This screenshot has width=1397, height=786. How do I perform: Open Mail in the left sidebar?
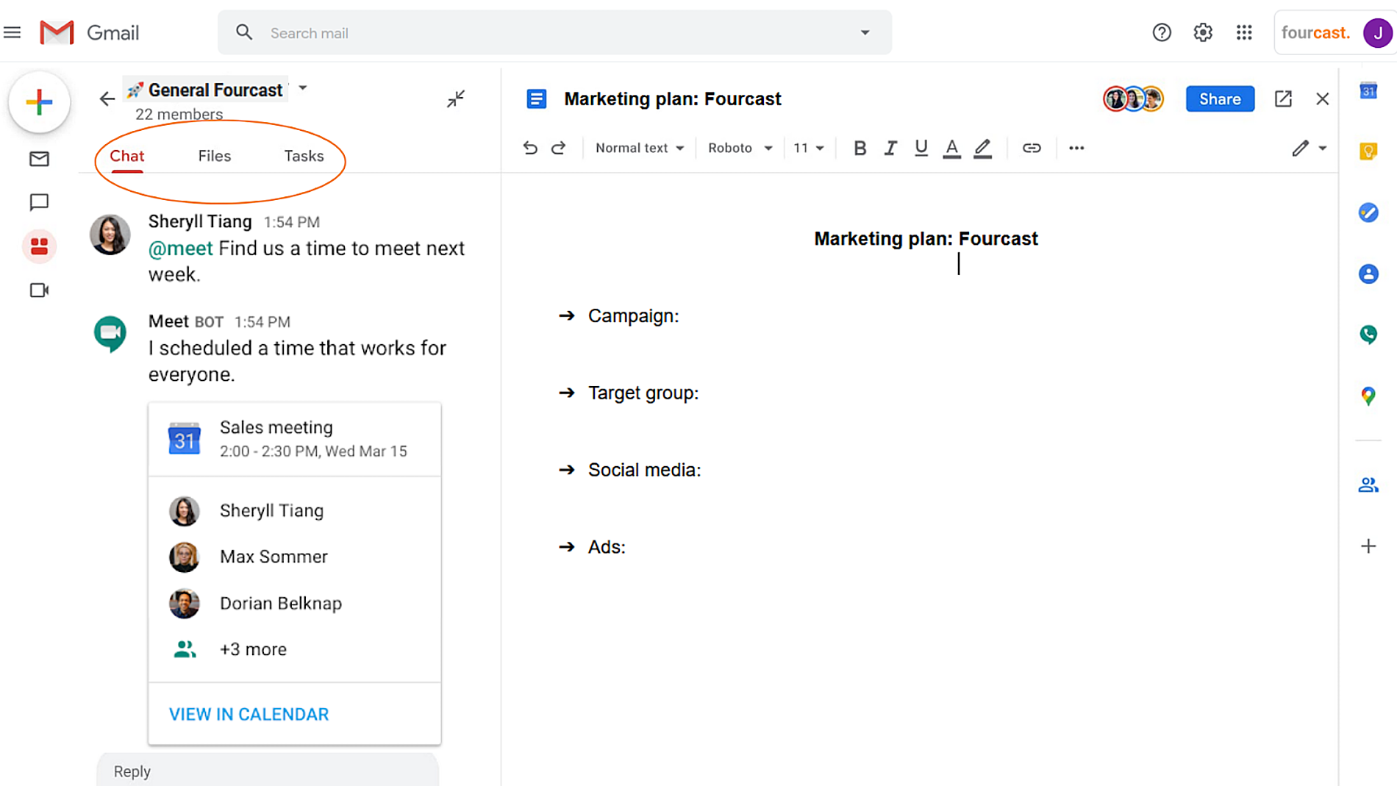39,159
